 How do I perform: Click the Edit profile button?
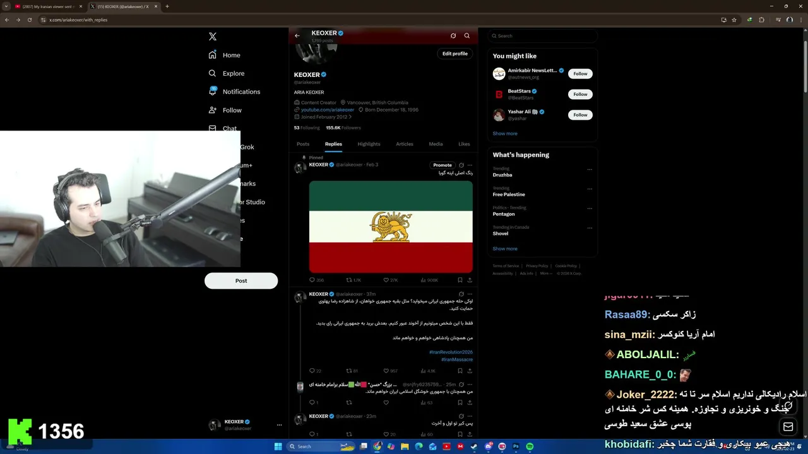point(455,54)
